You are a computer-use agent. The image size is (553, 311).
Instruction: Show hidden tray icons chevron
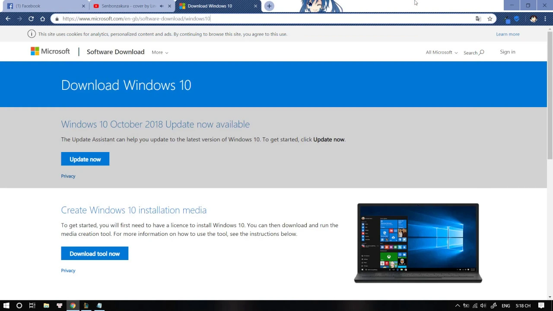(458, 306)
